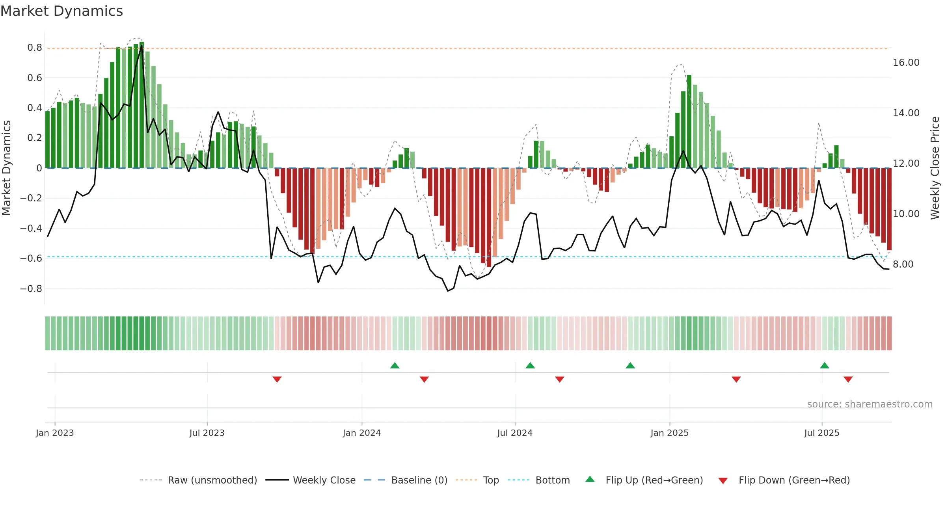
Task: Click the green triangle icon in the legend
Action: [590, 479]
